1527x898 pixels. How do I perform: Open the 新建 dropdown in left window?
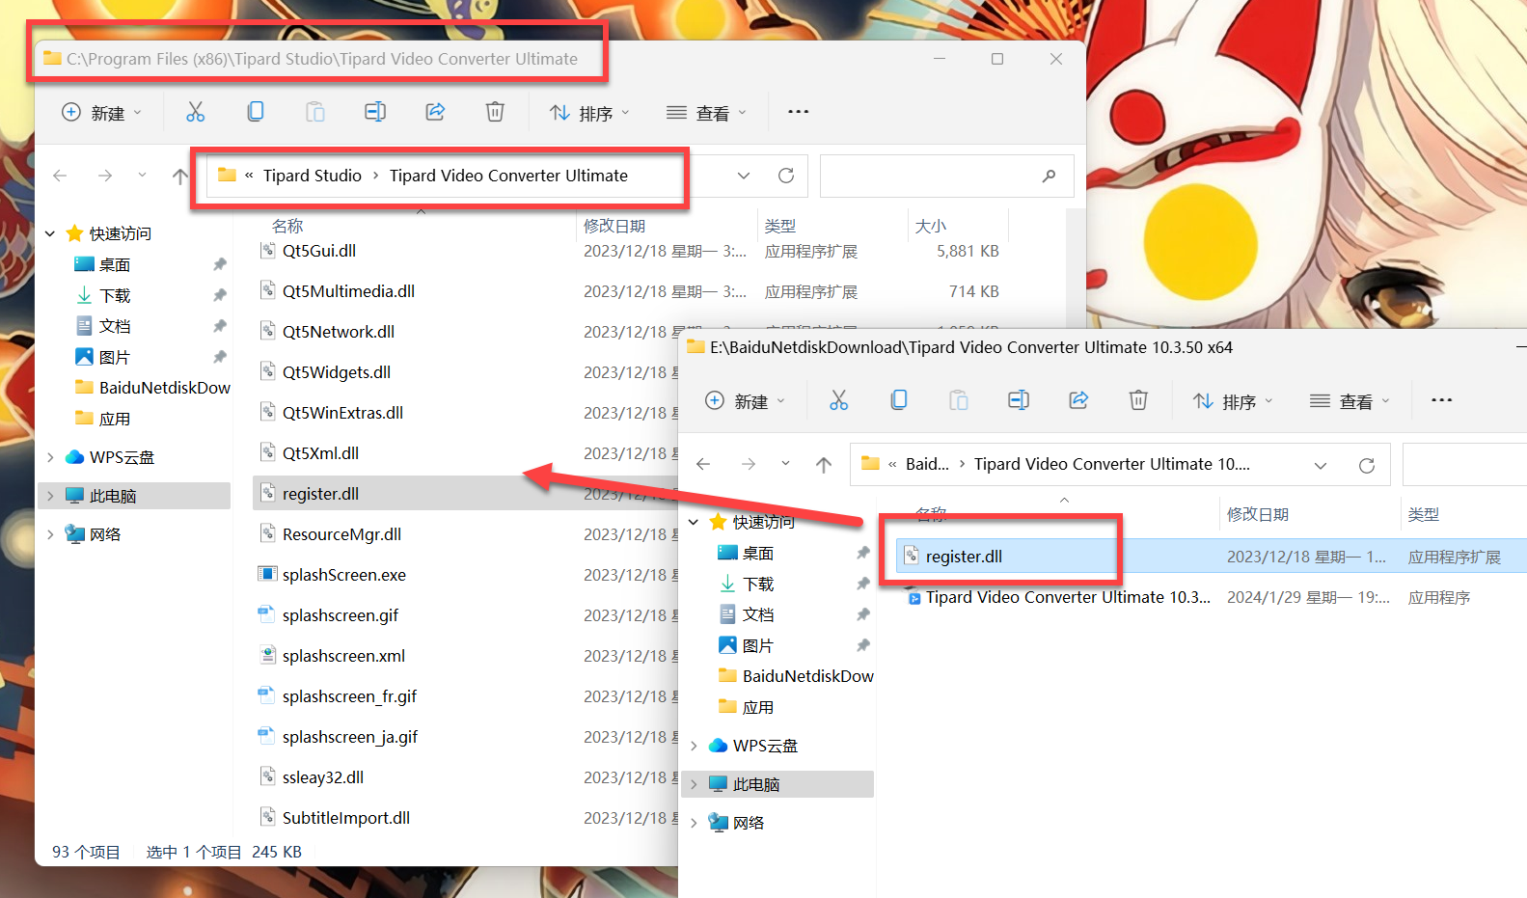(101, 113)
